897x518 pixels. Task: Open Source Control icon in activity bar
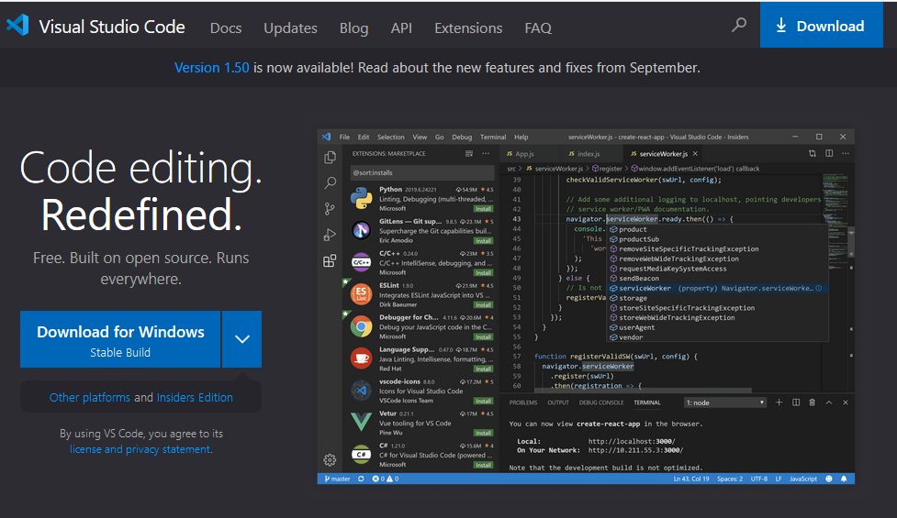(330, 209)
